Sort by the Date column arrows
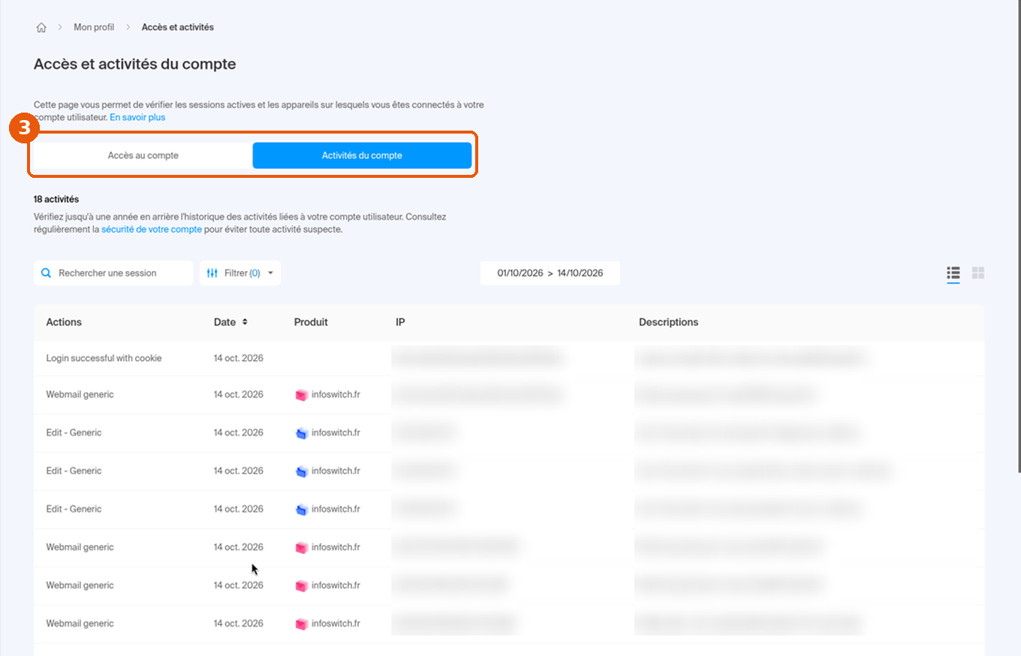 coord(245,322)
